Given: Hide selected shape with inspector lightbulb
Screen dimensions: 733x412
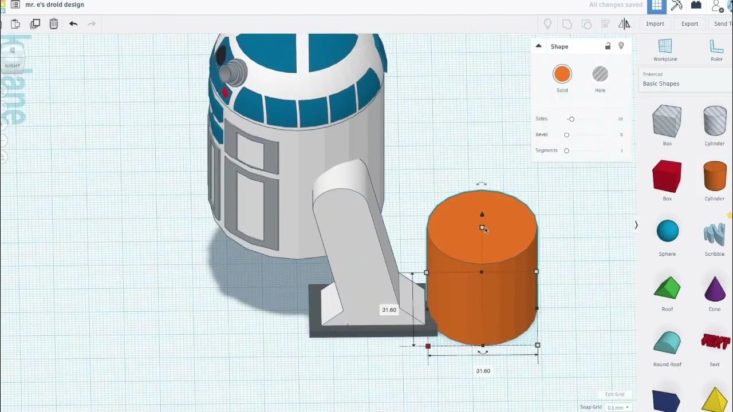Looking at the screenshot, I should (621, 46).
